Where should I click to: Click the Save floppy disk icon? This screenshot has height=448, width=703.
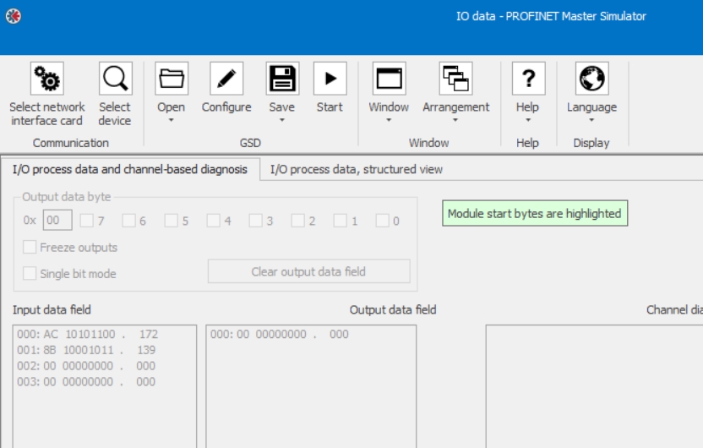click(x=282, y=79)
